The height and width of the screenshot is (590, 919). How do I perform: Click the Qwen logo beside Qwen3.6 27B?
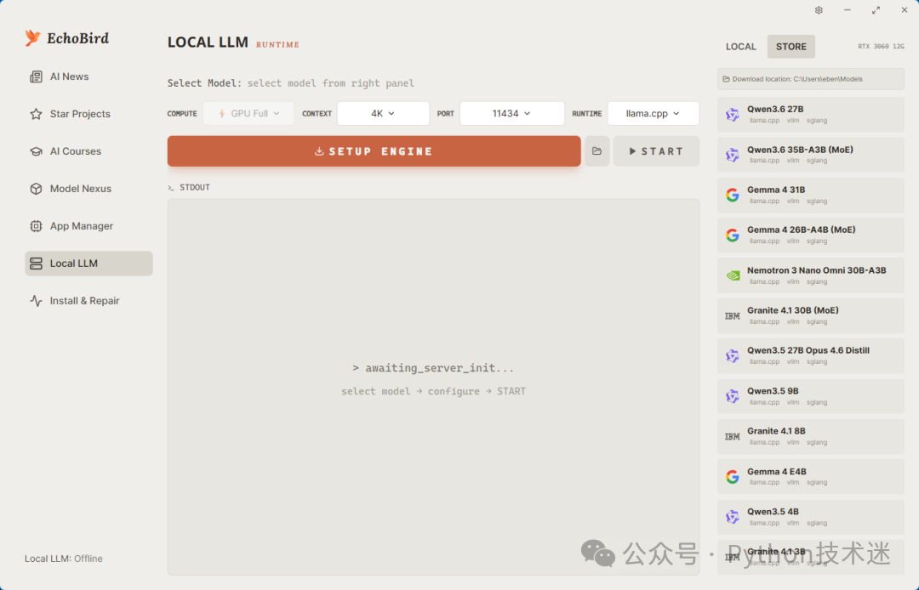click(733, 115)
